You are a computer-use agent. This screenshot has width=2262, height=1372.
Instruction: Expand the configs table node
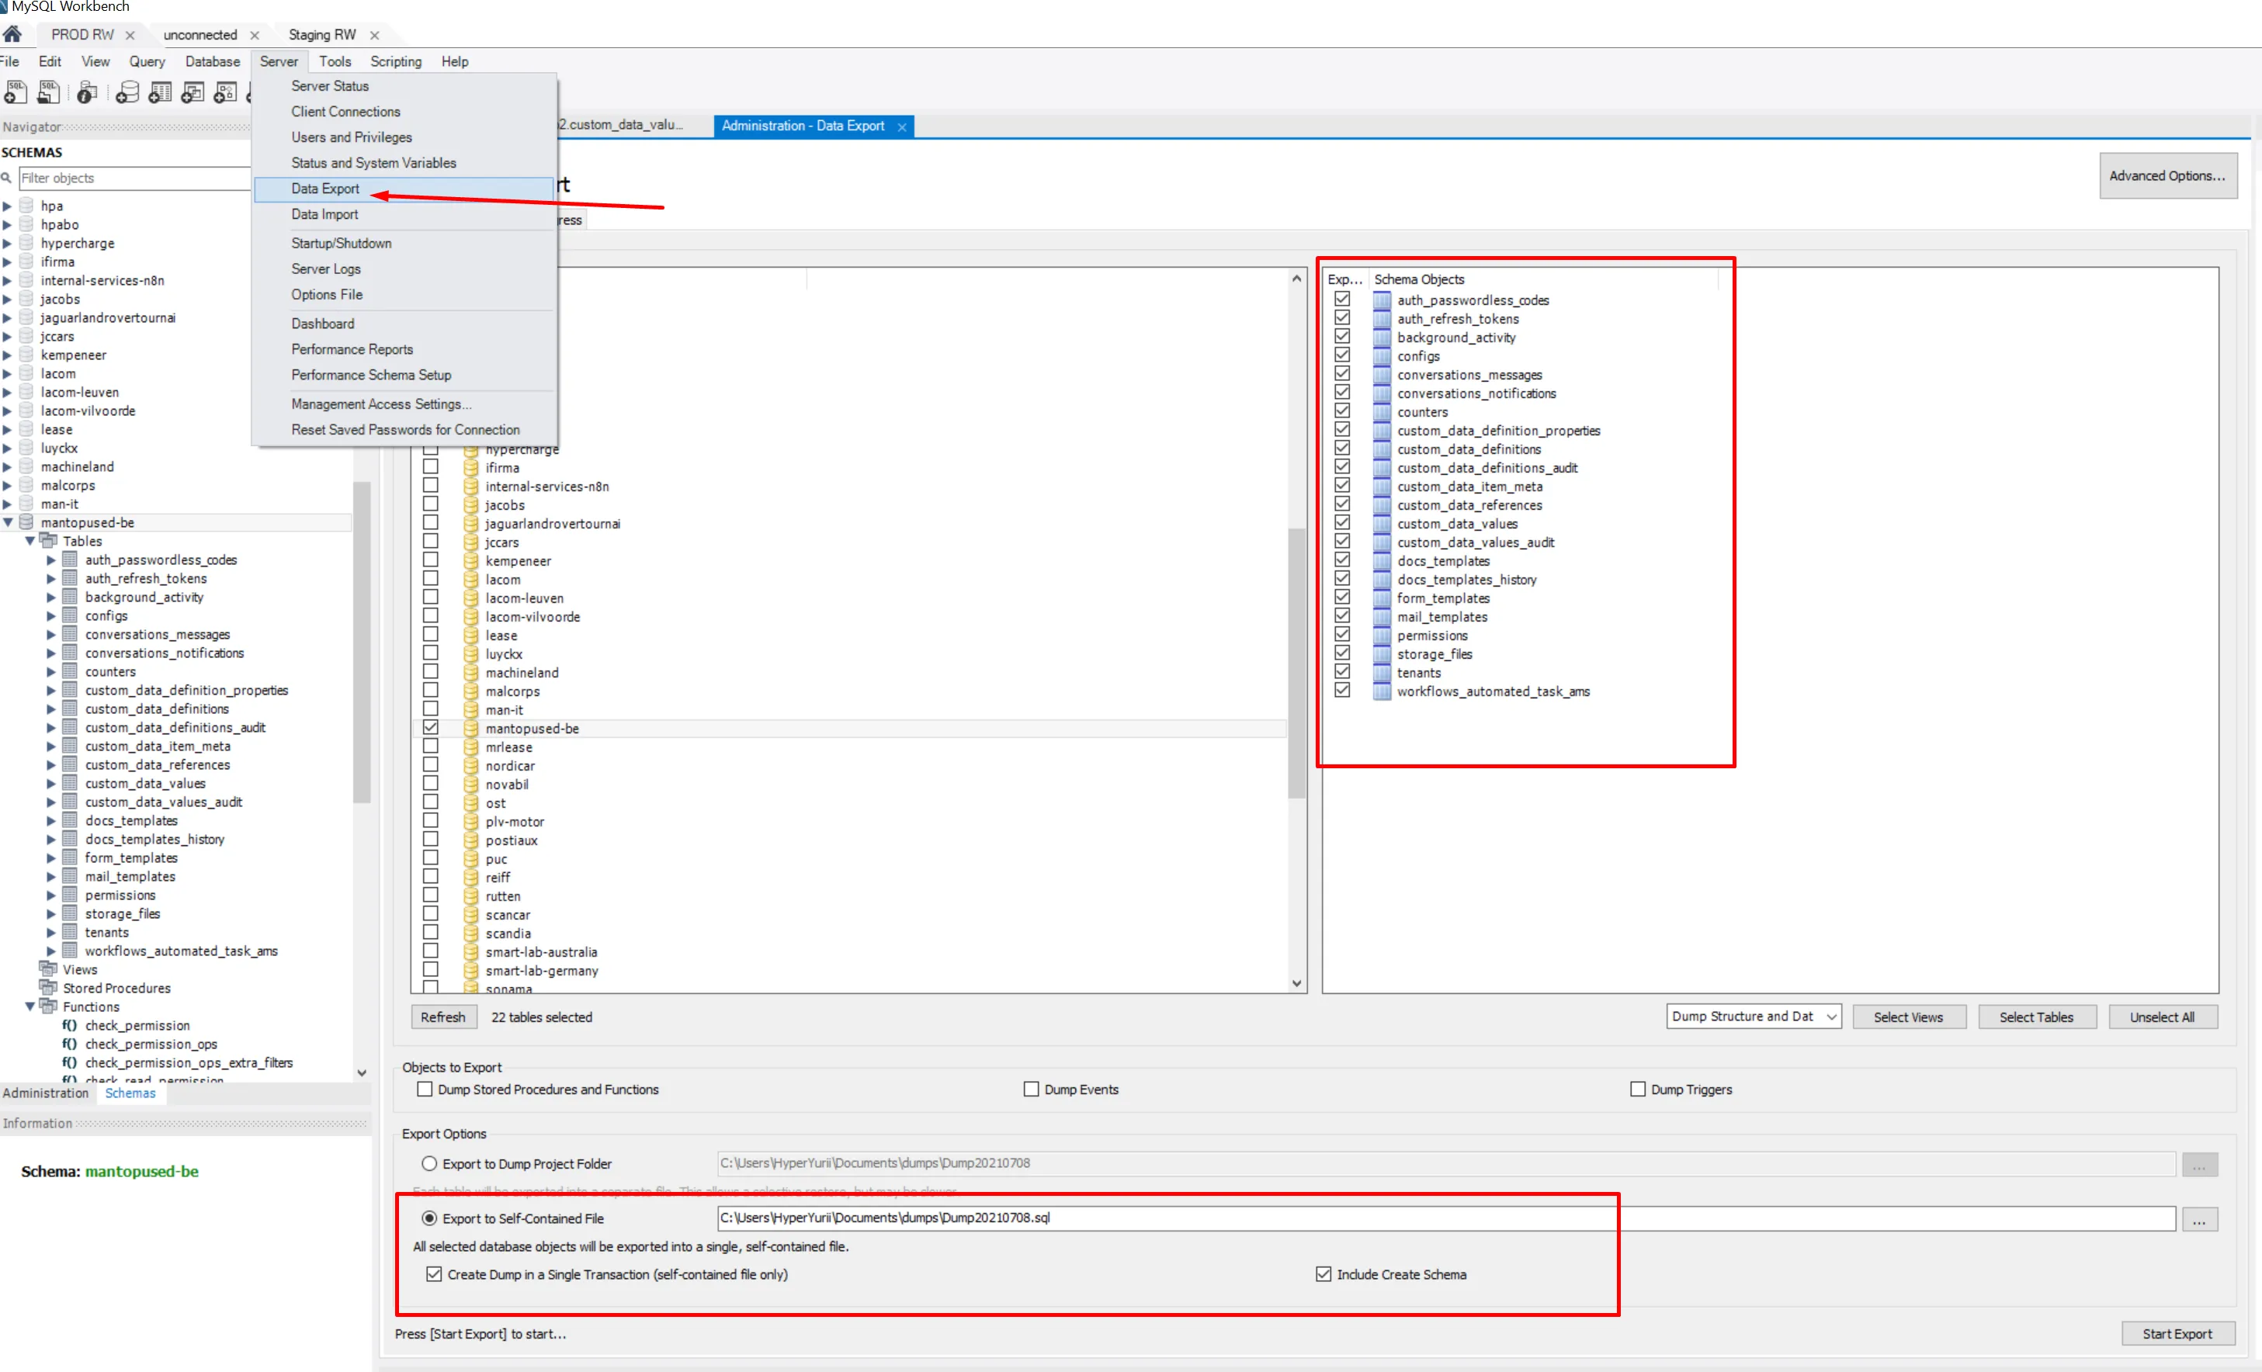(x=51, y=616)
